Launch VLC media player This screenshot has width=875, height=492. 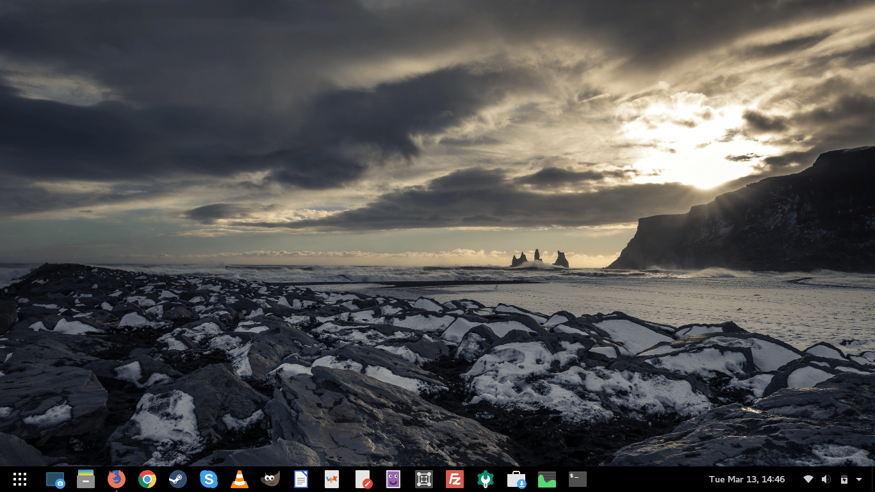click(240, 479)
